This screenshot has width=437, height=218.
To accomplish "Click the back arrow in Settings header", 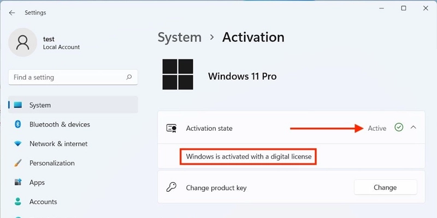I will [12, 13].
